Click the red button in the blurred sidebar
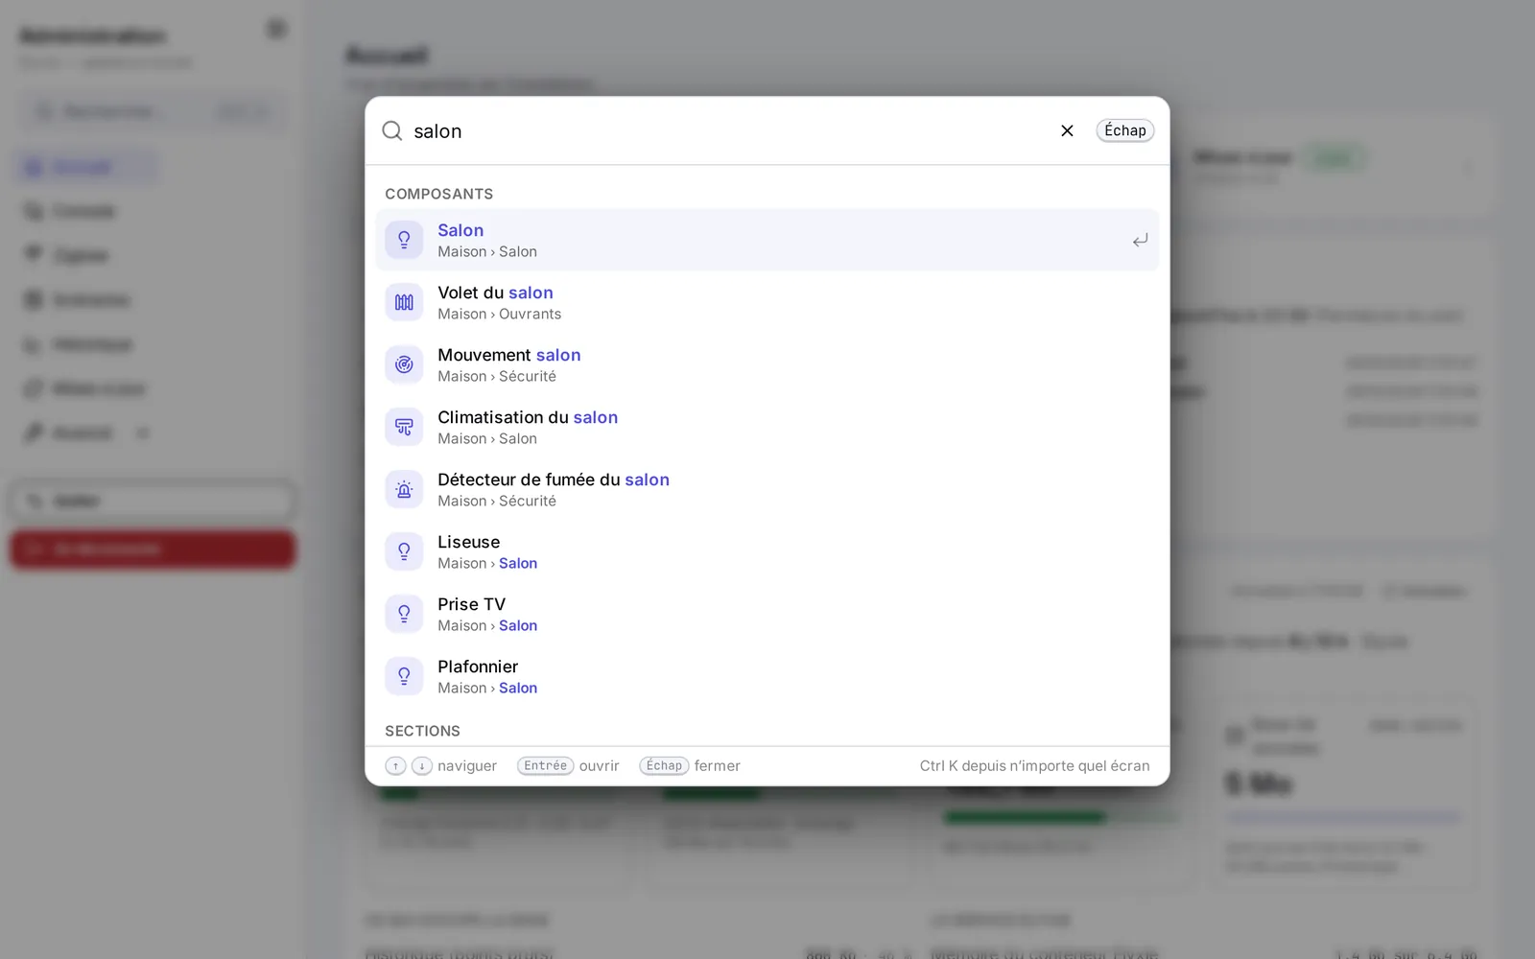 (153, 549)
